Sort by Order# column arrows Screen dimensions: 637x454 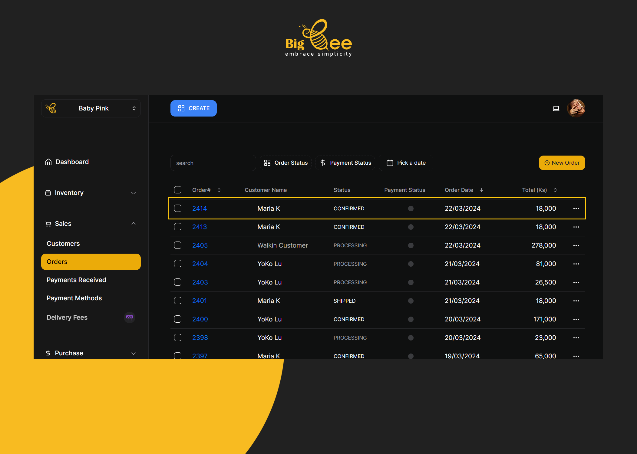point(219,190)
